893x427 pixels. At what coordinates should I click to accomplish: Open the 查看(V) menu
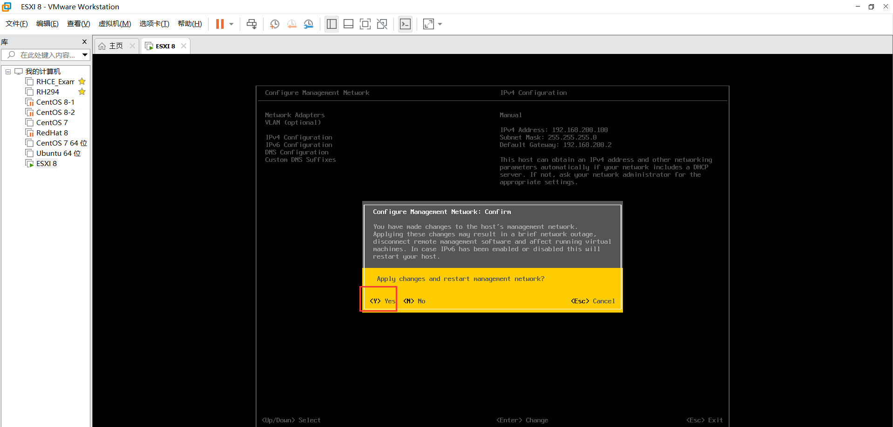tap(79, 24)
